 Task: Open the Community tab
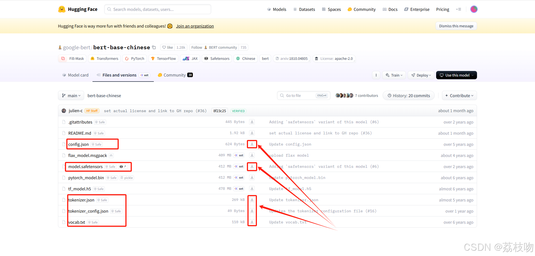175,75
